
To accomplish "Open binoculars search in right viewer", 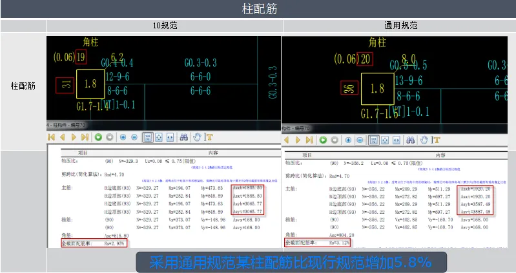I will pos(410,140).
